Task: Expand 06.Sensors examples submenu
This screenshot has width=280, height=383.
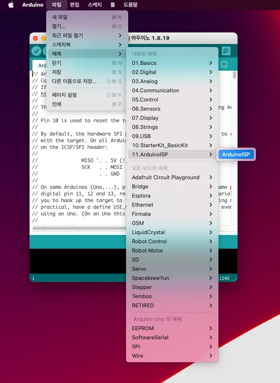Action: coord(172,109)
